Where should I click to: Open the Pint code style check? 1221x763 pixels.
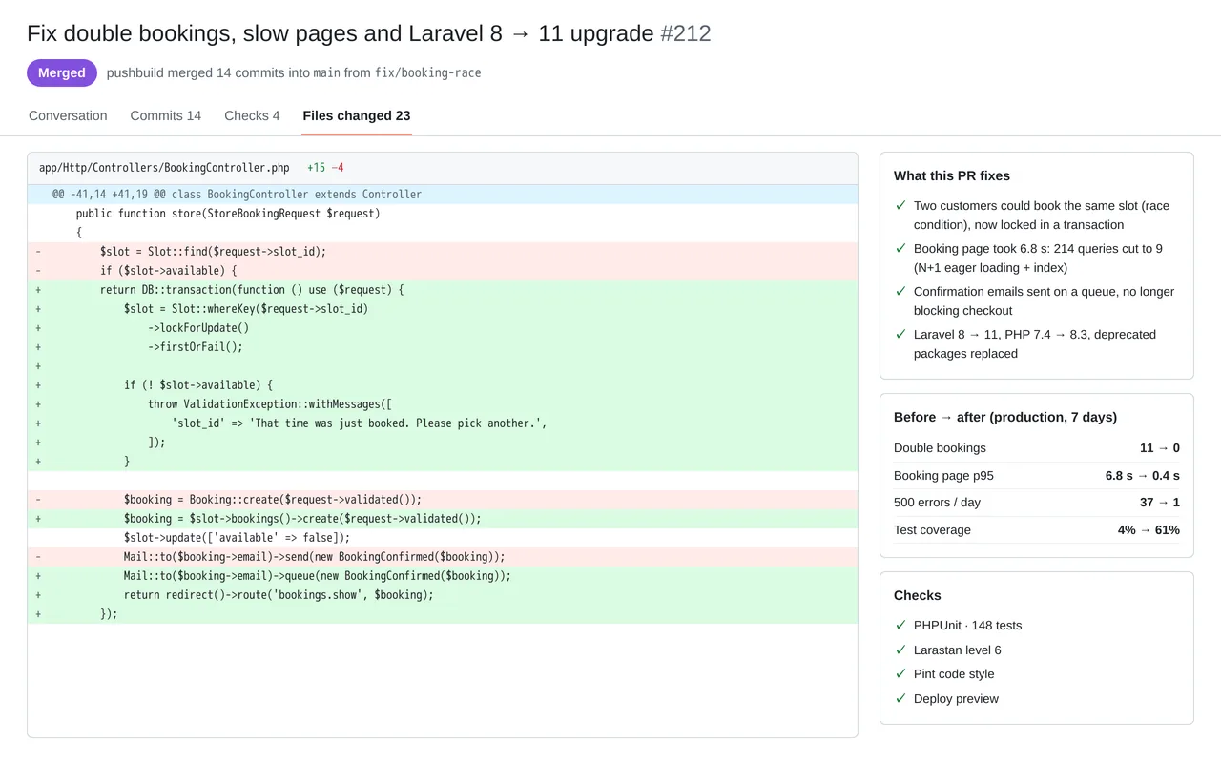[954, 674]
